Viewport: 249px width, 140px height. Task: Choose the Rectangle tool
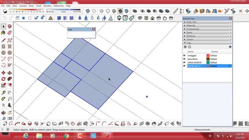4,46
